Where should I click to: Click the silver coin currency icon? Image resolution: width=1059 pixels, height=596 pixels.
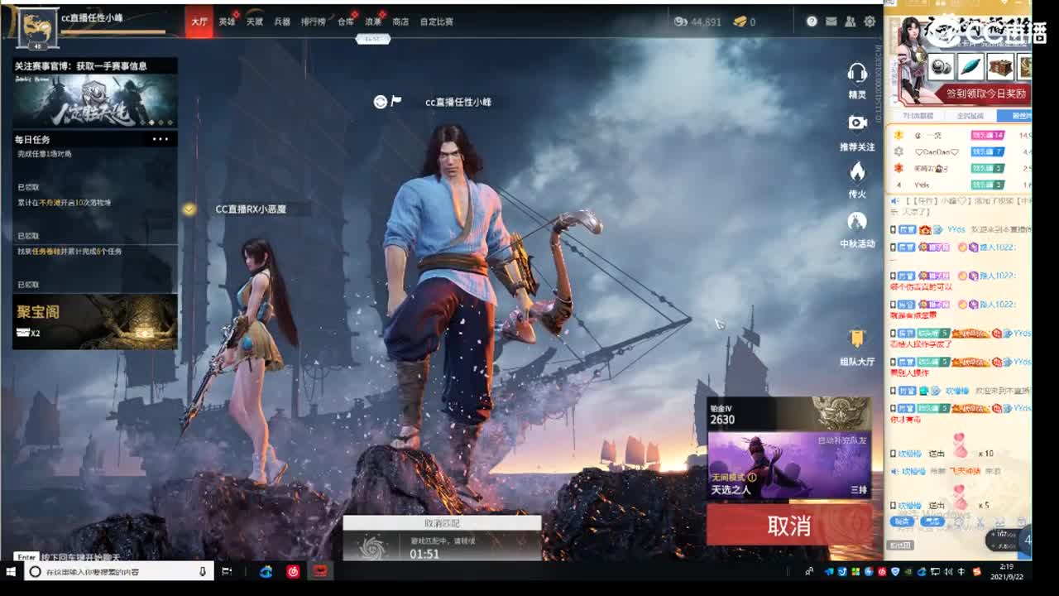pyautogui.click(x=681, y=22)
